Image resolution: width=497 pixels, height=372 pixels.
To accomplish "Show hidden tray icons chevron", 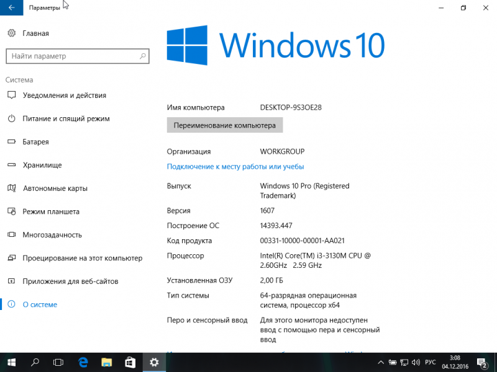I will (x=381, y=363).
